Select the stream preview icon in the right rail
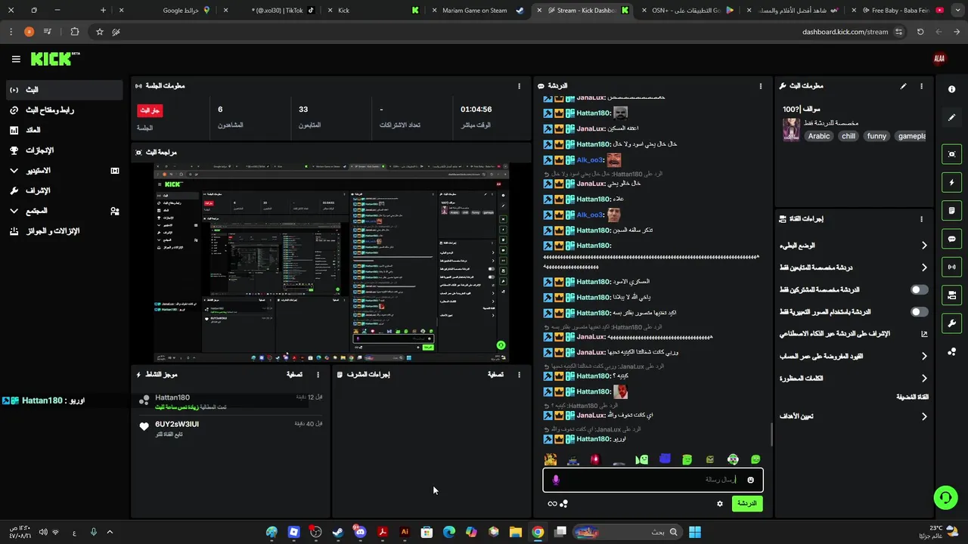The image size is (968, 544). [x=951, y=154]
